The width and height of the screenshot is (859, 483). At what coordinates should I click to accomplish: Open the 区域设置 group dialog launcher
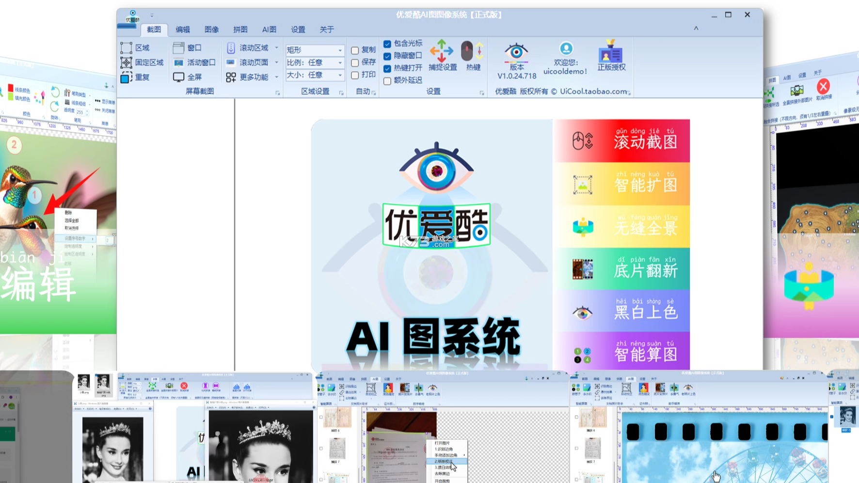click(x=341, y=93)
